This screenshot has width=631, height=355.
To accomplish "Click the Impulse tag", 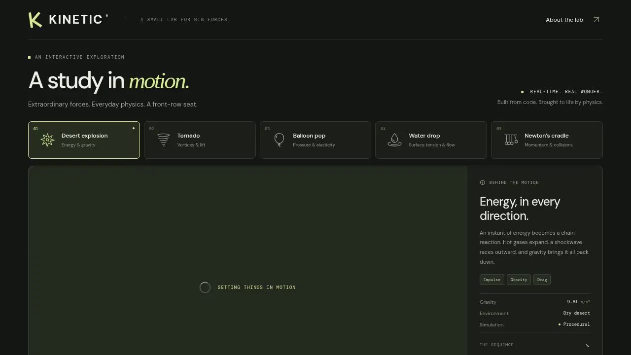I will pos(492,280).
